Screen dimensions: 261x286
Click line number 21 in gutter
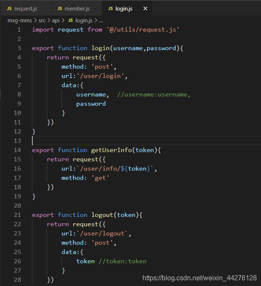point(18,215)
